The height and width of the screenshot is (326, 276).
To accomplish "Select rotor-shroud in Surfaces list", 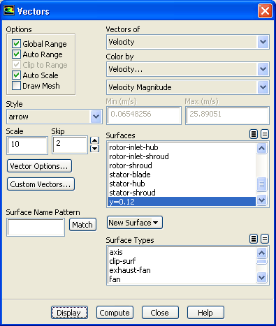I will point(182,165).
